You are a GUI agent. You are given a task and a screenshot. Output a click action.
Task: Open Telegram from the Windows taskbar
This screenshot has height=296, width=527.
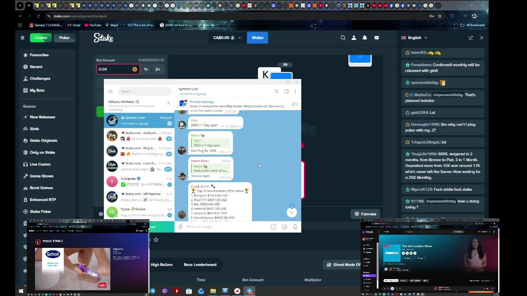[x=250, y=291]
